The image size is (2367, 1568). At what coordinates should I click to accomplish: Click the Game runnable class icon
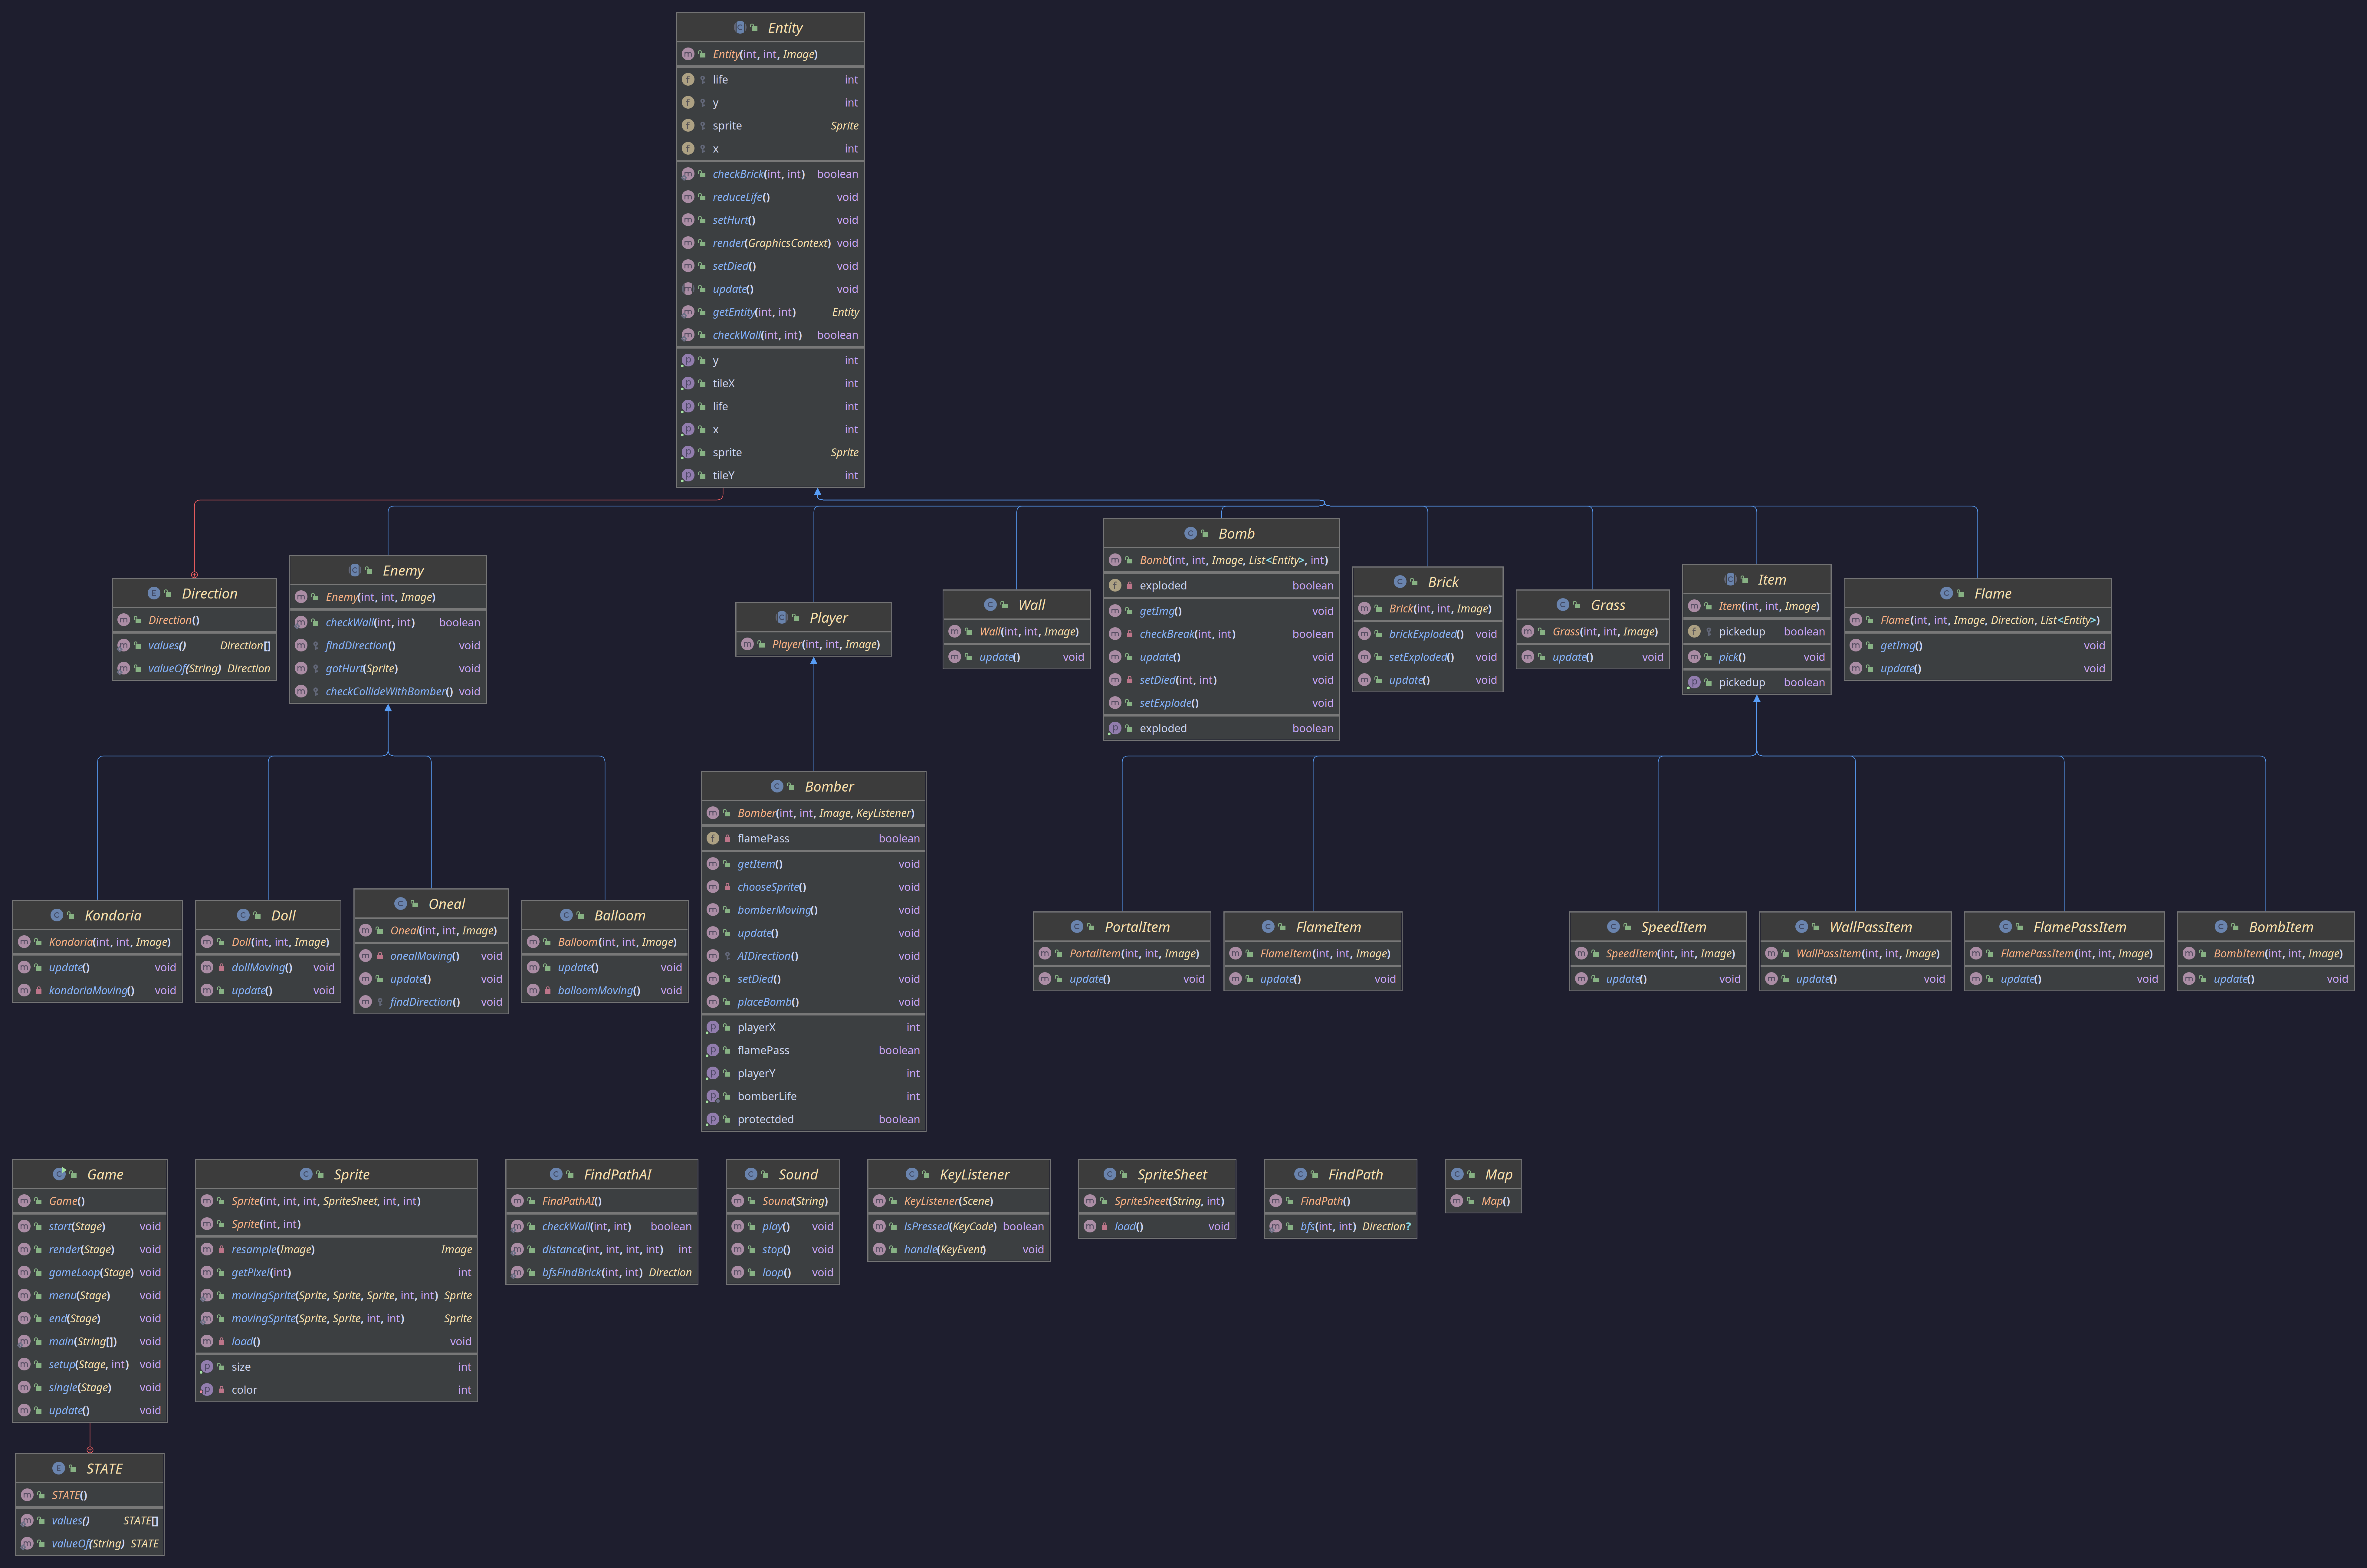coord(59,1174)
